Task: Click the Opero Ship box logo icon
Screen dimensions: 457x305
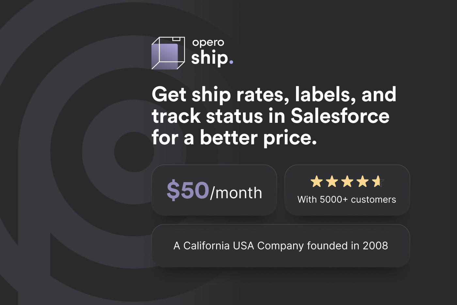Action: click(168, 53)
